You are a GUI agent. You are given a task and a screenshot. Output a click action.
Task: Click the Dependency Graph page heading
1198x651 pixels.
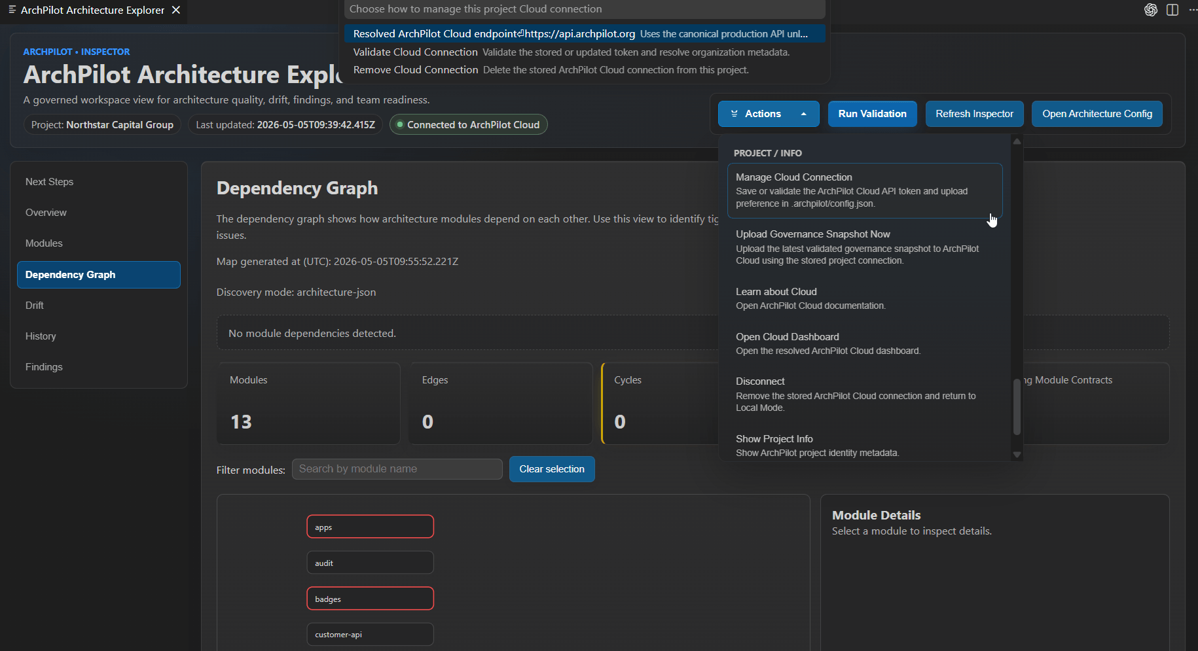tap(297, 188)
